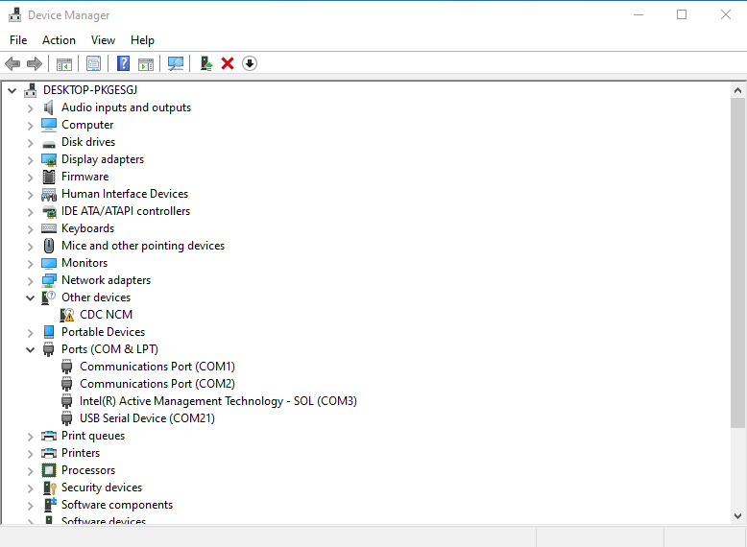The height and width of the screenshot is (547, 747).
Task: Click the scrollbar up arrow
Action: [738, 90]
